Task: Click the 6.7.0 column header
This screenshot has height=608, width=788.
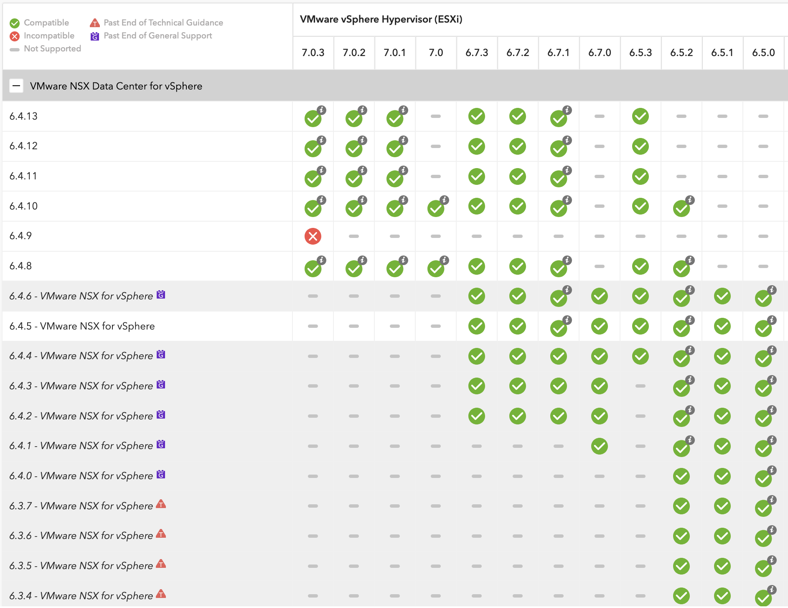Action: (600, 53)
